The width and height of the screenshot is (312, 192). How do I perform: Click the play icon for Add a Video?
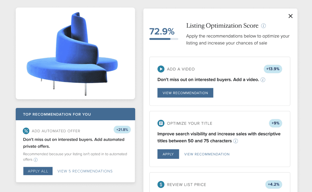[161, 69]
